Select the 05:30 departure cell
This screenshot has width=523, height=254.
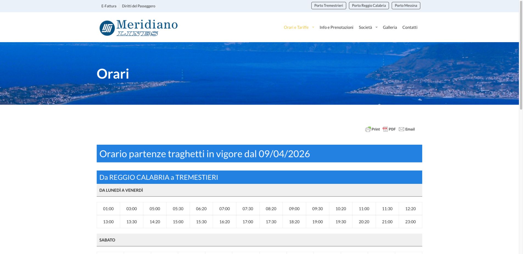178,209
